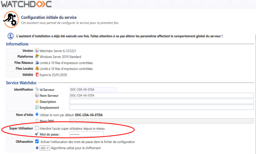The height and width of the screenshot is (154, 256).
Task: Open the AES algorithm dropdown
Action: 45,148
